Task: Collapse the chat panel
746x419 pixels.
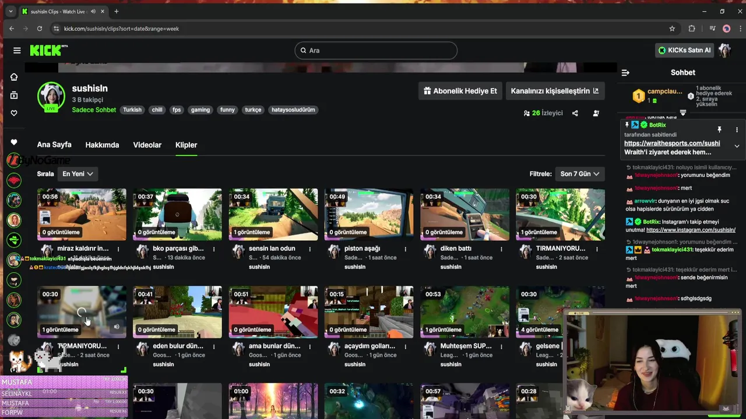Action: [625, 73]
